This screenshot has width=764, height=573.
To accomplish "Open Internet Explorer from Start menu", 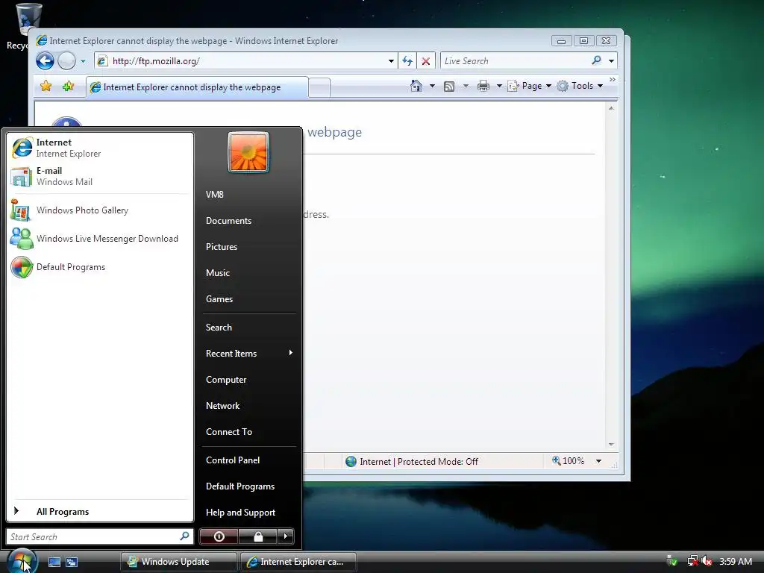I will coord(100,148).
